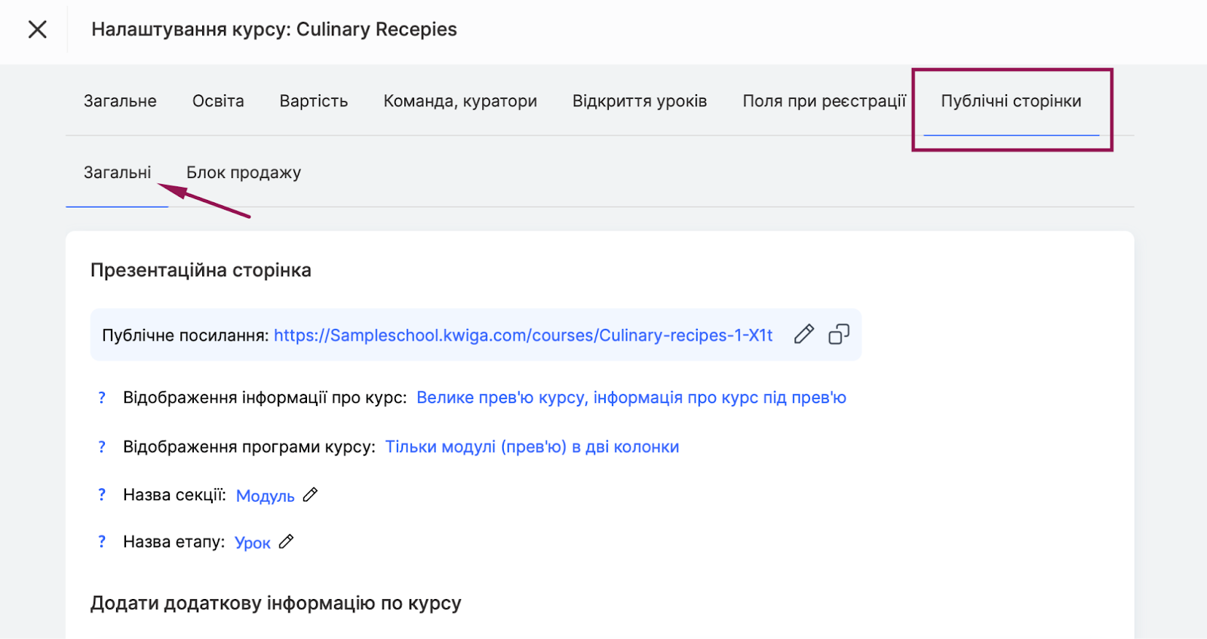
Task: Edit the public link with pencil icon
Action: click(x=804, y=334)
